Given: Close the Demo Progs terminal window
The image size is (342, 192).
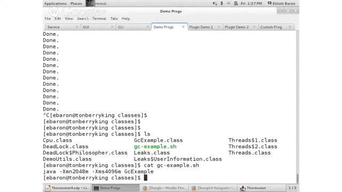Looking at the screenshot, I should point(296,11).
